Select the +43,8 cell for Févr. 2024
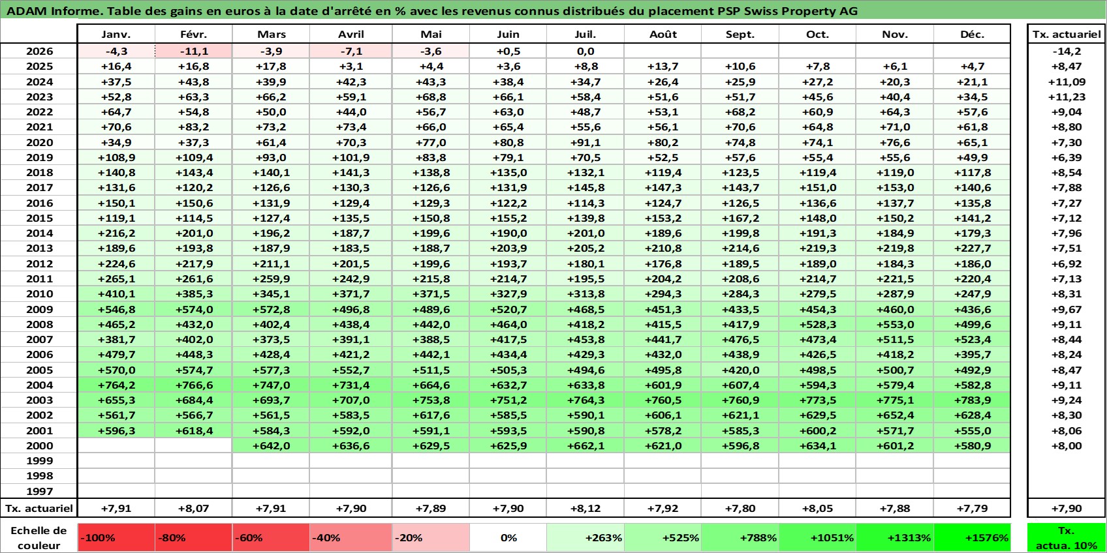Image resolution: width=1107 pixels, height=553 pixels. click(193, 82)
